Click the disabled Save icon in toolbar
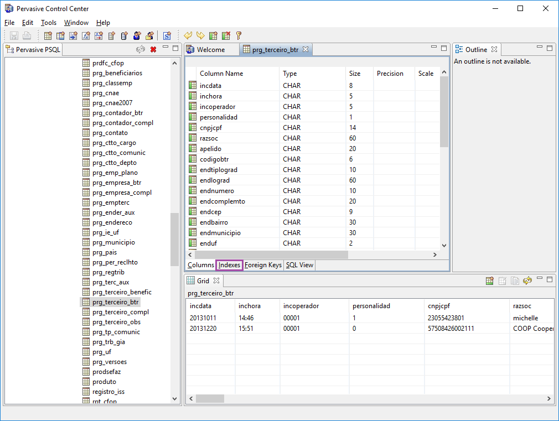Image resolution: width=559 pixels, height=421 pixels. click(14, 35)
